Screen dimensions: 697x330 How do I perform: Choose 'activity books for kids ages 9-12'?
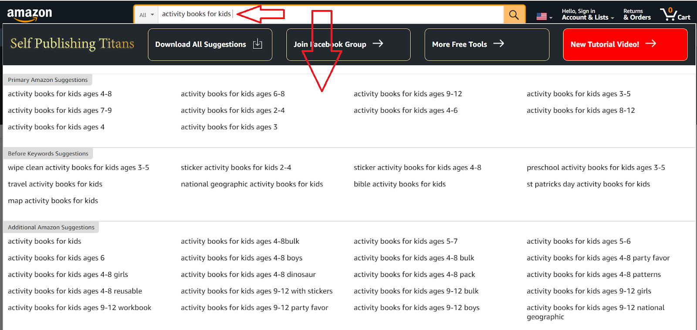pyautogui.click(x=408, y=94)
